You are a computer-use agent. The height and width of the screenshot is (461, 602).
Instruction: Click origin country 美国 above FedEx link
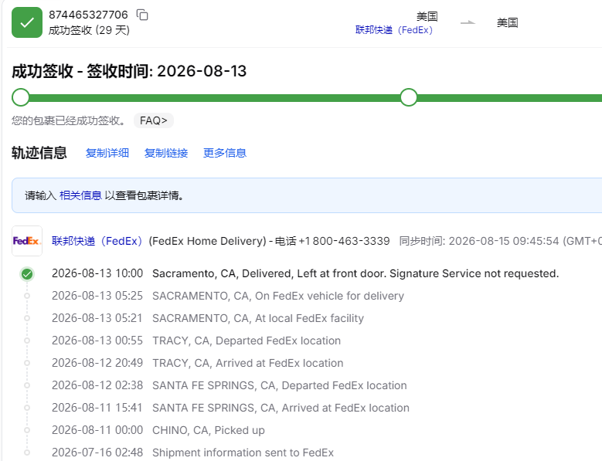pos(427,16)
